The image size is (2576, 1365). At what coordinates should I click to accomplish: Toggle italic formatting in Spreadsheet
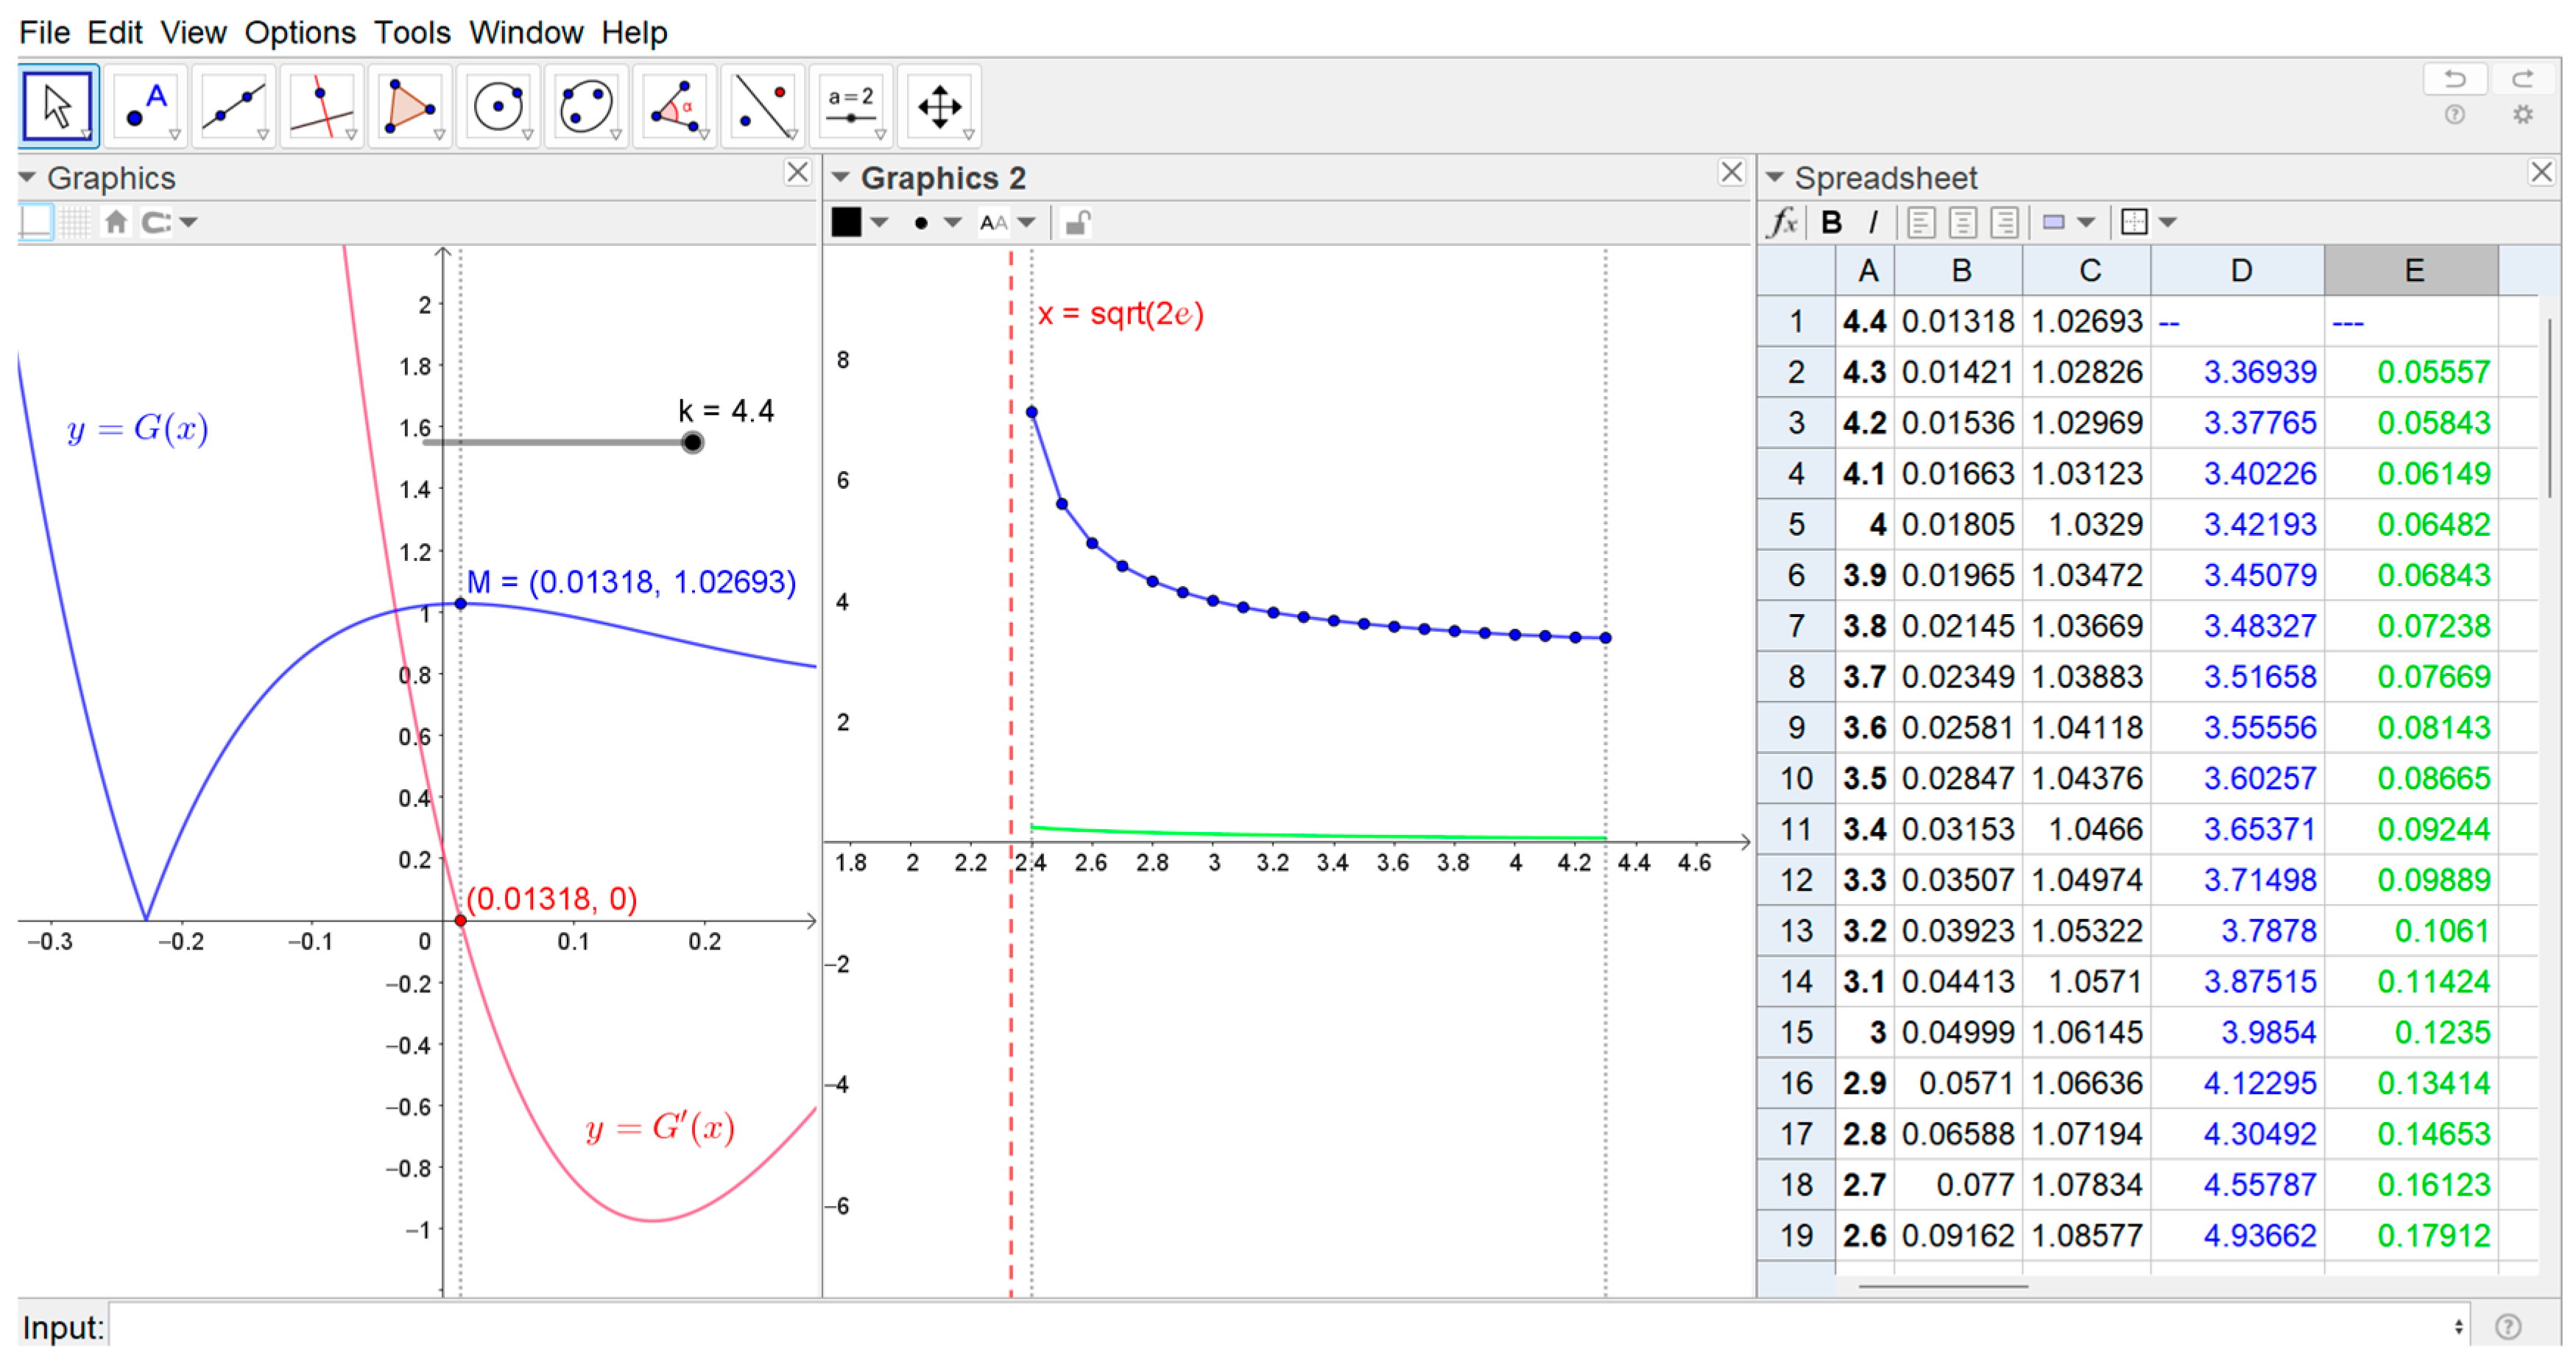1873,222
